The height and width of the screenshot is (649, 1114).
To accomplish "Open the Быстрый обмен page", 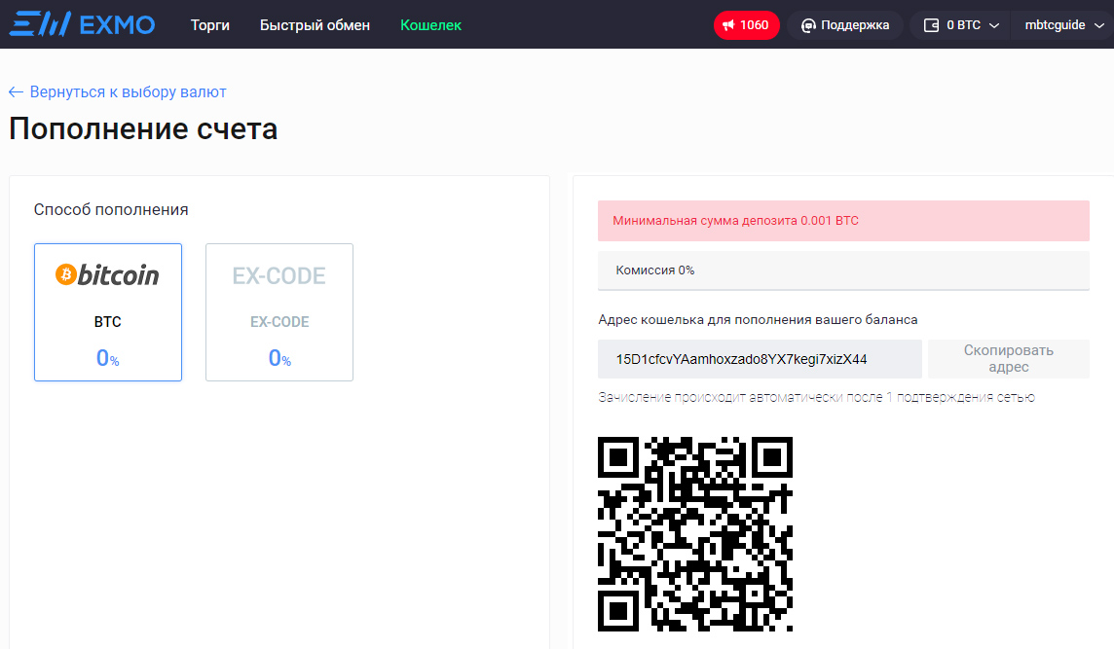I will pyautogui.click(x=315, y=24).
